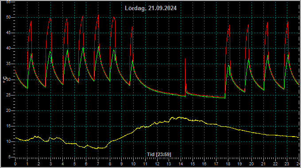The image size is (301, 168).
Task: Click the red curve peak just after hour 1
Action: (x=31, y=21)
